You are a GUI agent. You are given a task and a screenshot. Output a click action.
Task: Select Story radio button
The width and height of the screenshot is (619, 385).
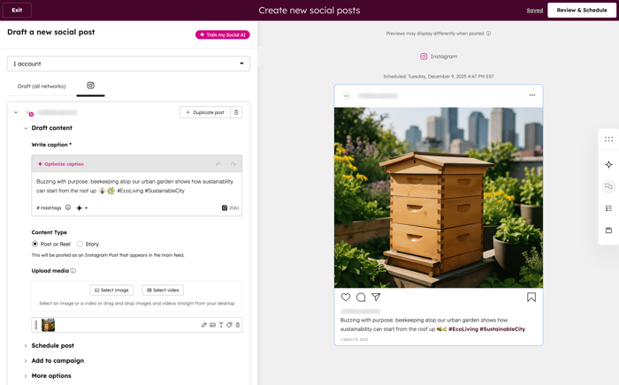tap(80, 244)
